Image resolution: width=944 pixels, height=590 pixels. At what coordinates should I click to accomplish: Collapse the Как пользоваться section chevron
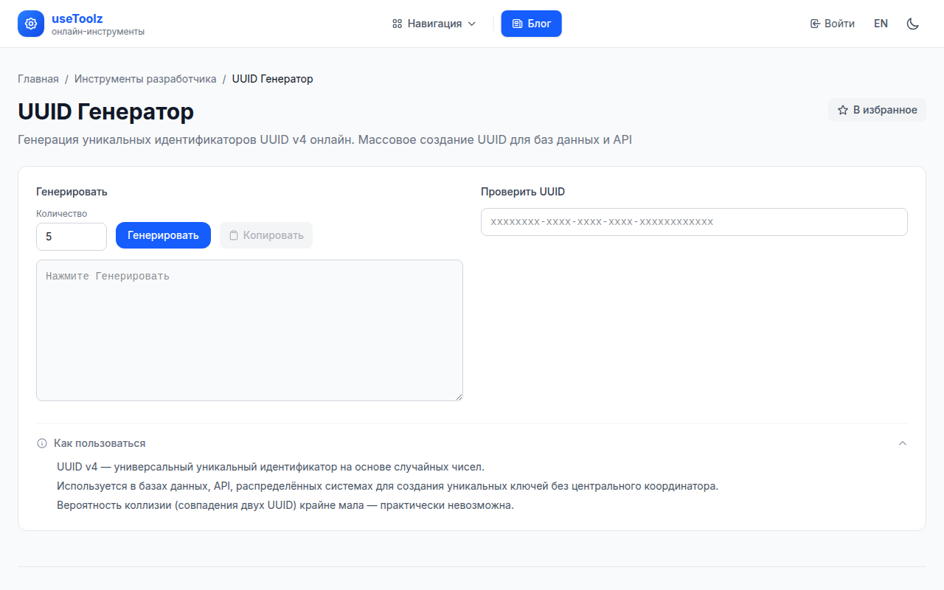click(903, 443)
